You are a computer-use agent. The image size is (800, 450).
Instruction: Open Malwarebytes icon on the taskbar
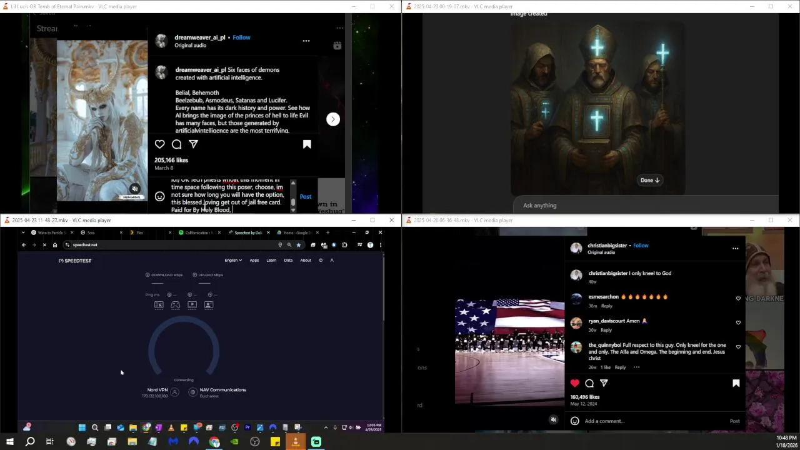point(173,442)
